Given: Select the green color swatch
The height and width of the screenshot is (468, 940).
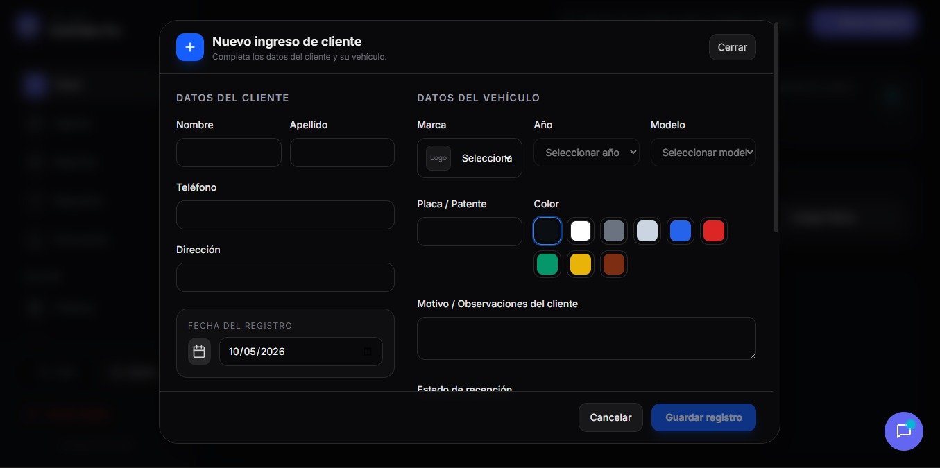Looking at the screenshot, I should (547, 264).
